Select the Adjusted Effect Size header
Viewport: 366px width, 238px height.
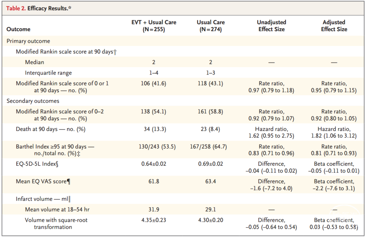[x=334, y=26]
